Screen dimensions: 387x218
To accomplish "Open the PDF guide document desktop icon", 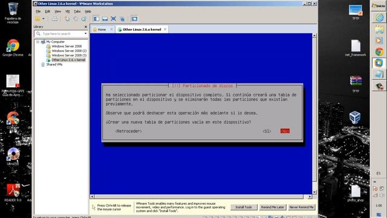I will click(x=13, y=85).
